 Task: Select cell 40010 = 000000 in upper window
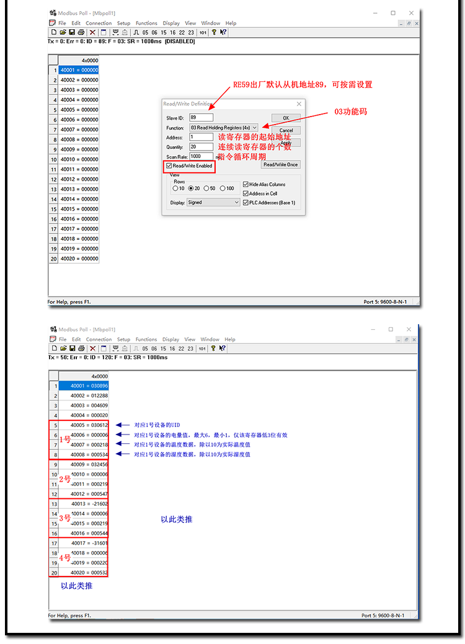click(x=79, y=159)
